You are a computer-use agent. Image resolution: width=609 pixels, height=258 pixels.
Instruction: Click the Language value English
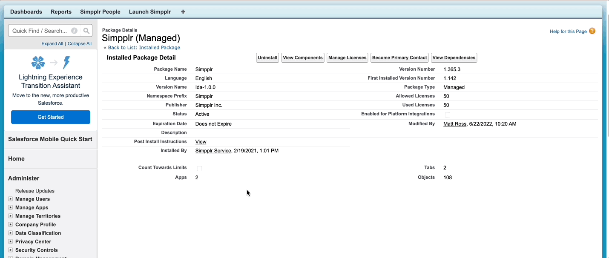click(x=204, y=78)
